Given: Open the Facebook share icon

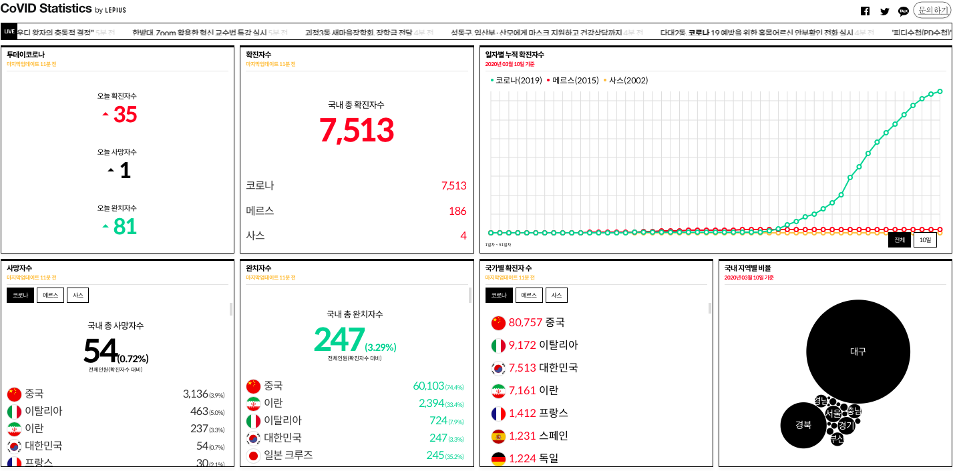Looking at the screenshot, I should coord(865,11).
